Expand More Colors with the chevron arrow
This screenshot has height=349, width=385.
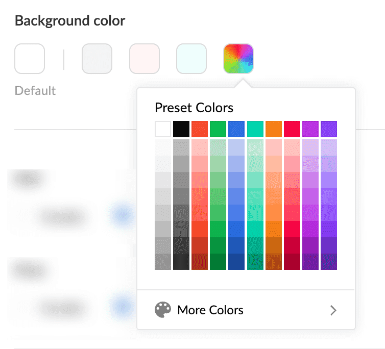point(333,310)
